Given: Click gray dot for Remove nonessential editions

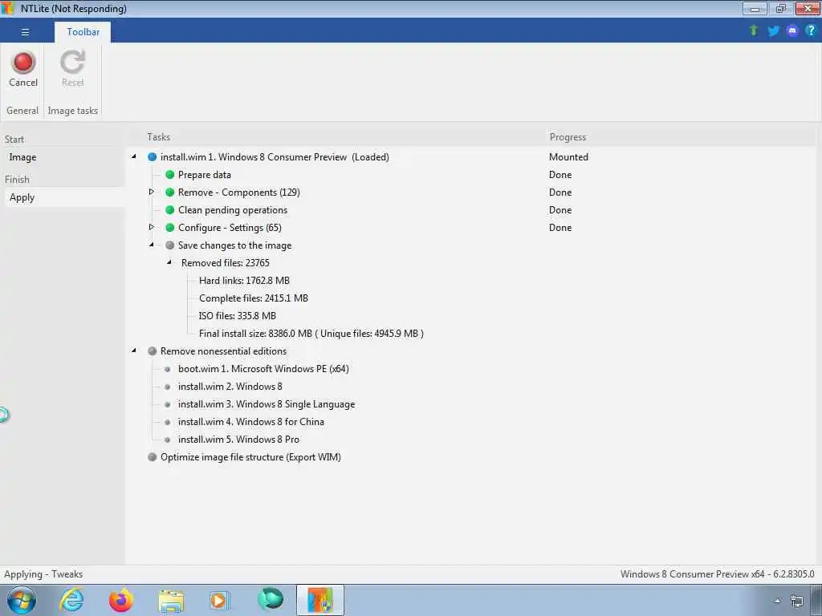Looking at the screenshot, I should [152, 351].
